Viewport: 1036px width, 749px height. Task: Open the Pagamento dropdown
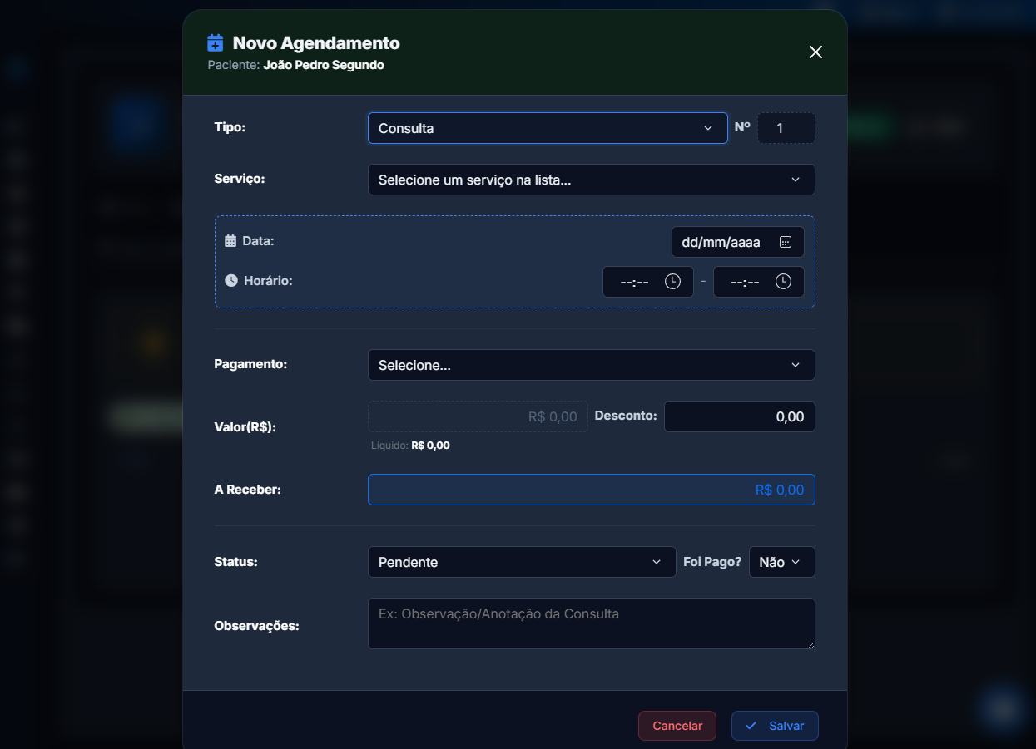591,365
